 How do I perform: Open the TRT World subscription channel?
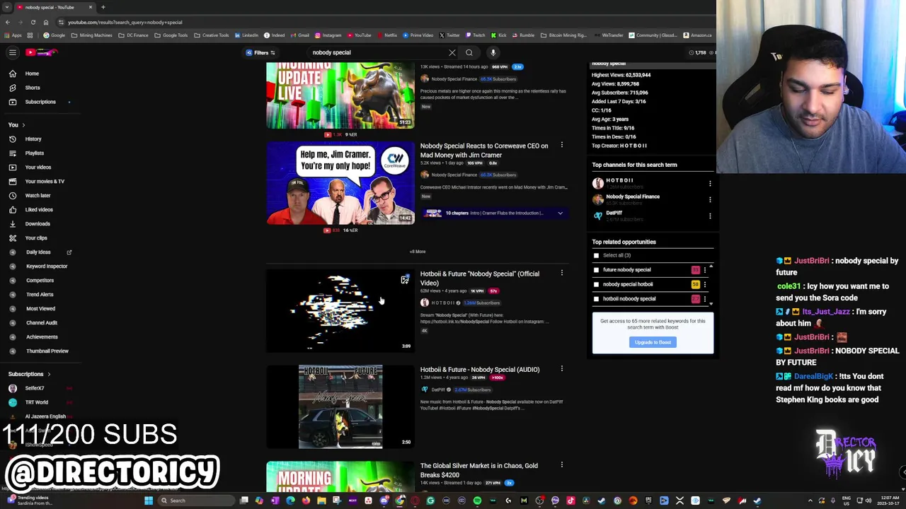coord(36,402)
